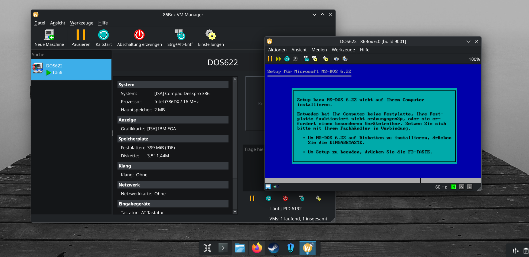Click small Ctrl+Alt+Del icon below preview
529x257 pixels.
[302, 198]
